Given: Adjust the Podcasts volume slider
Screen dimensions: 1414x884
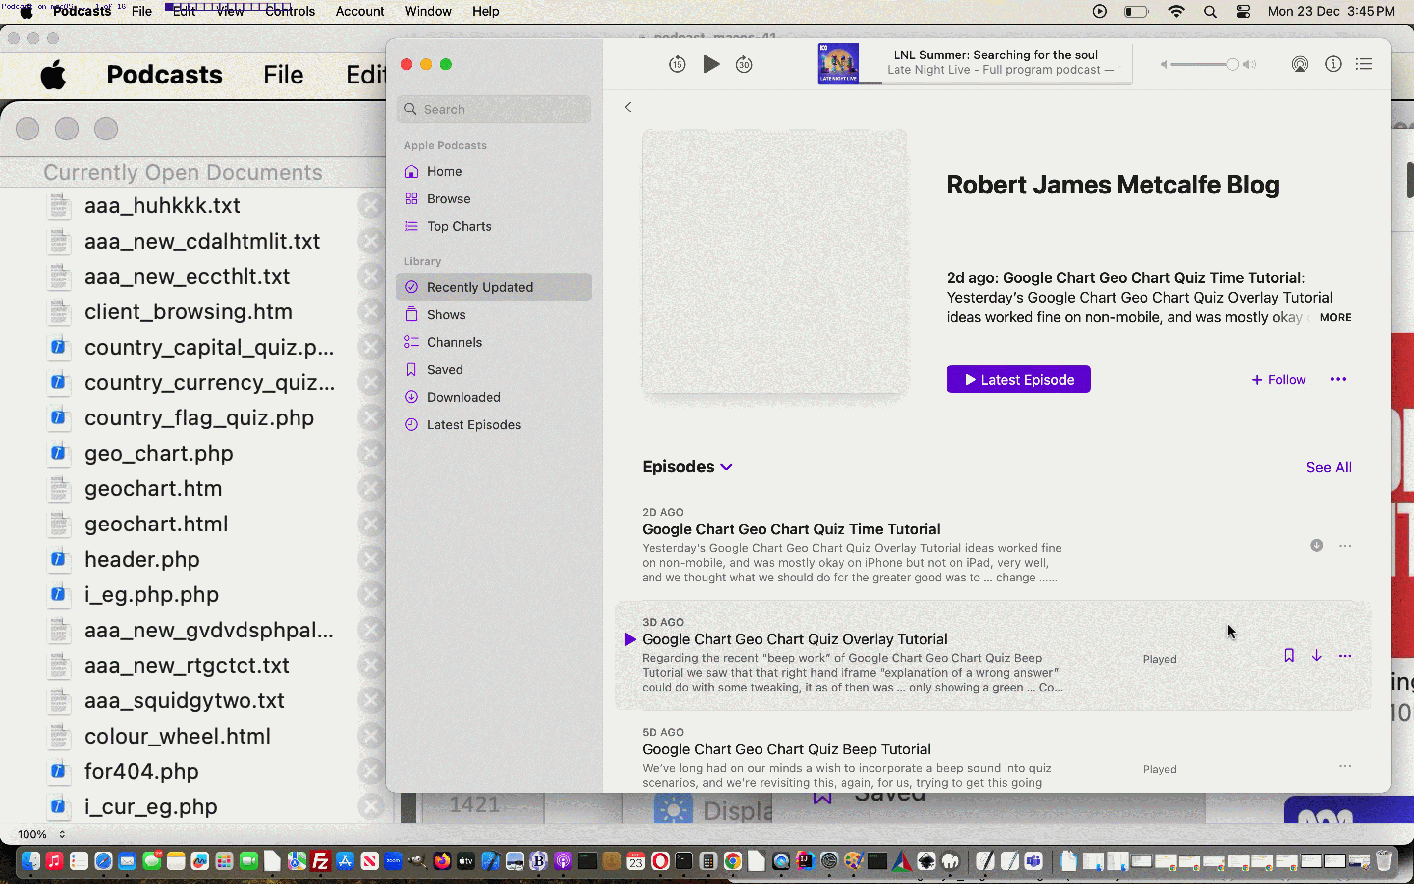Looking at the screenshot, I should [x=1205, y=64].
